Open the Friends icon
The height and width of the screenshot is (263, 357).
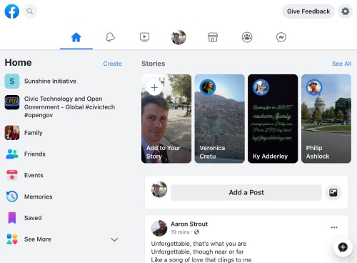pyautogui.click(x=12, y=154)
